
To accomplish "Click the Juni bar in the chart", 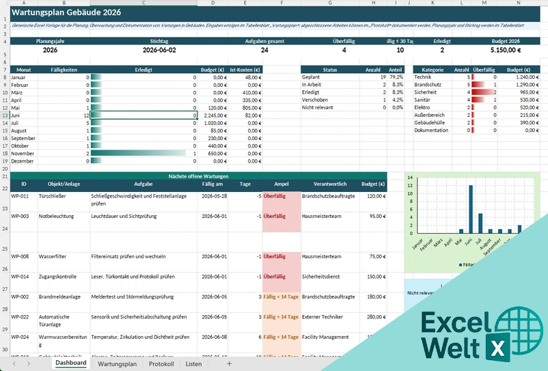I will tap(471, 209).
